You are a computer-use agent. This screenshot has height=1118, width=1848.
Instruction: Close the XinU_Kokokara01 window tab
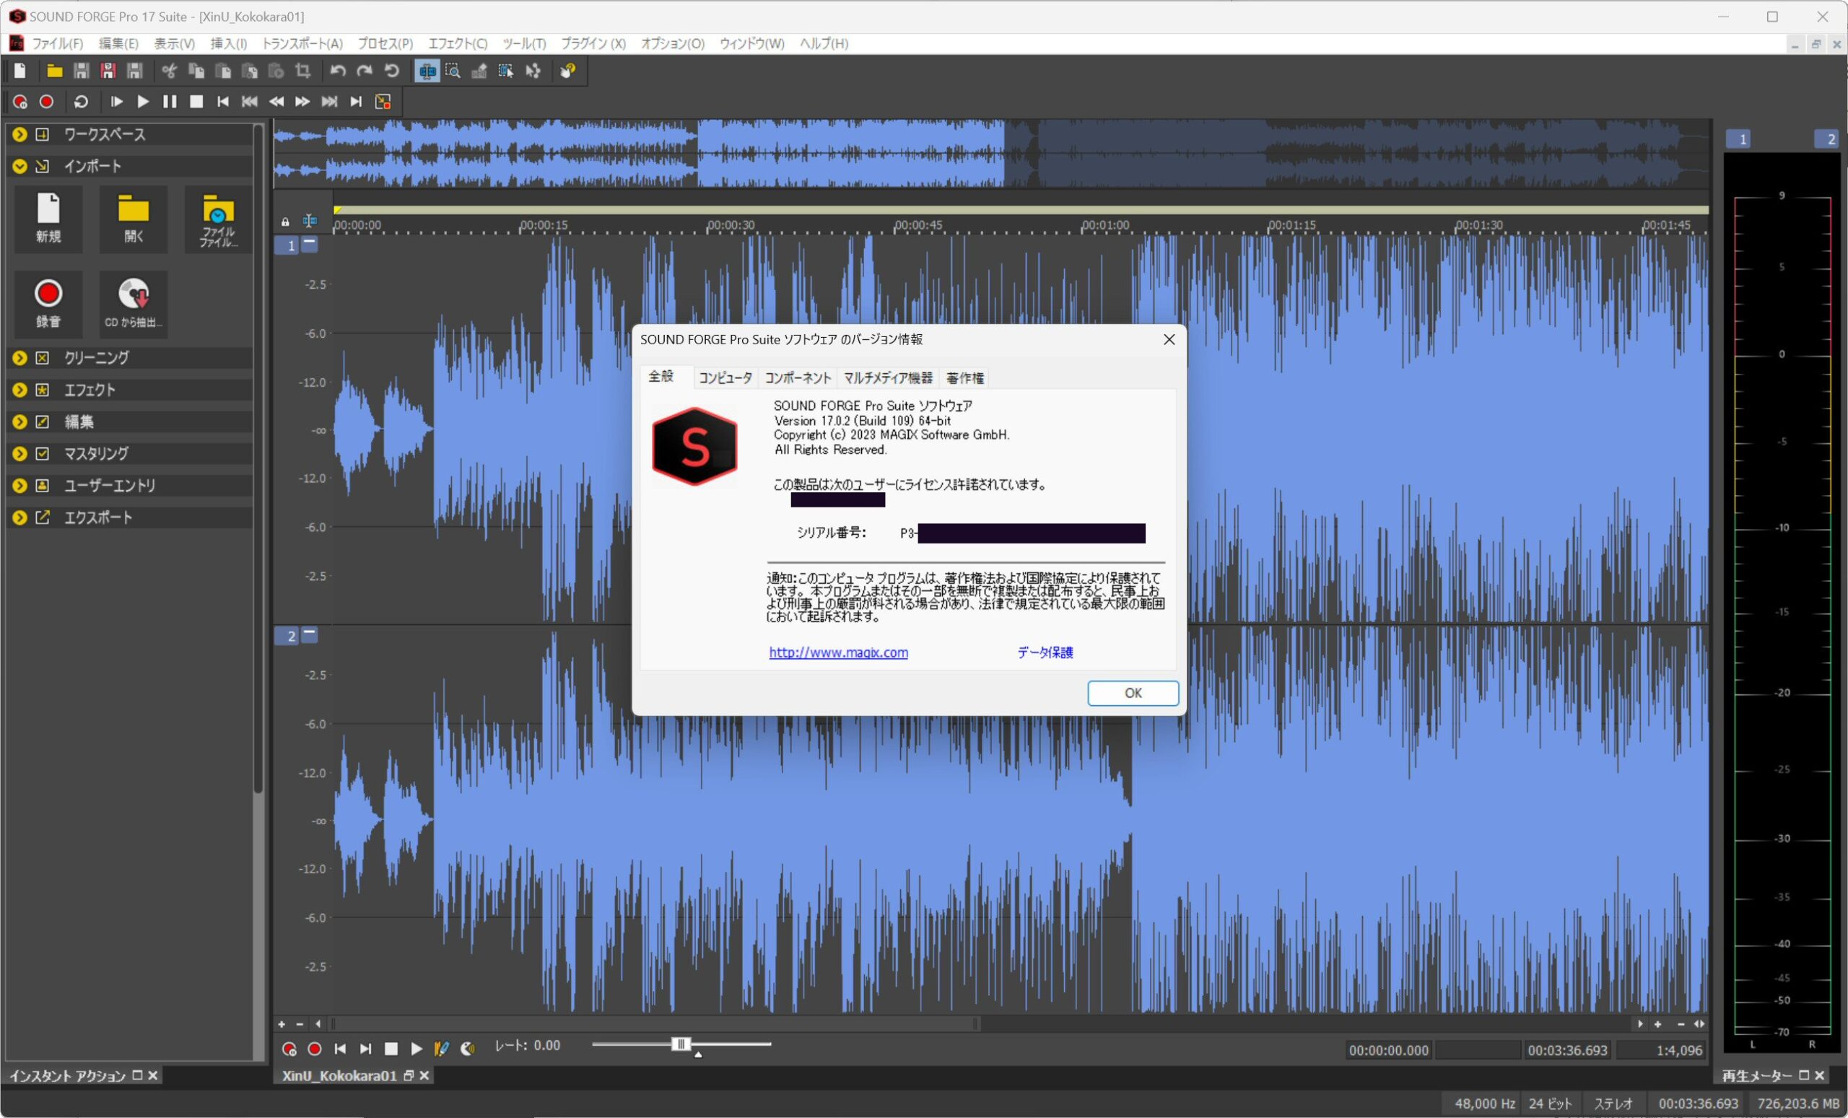tap(424, 1076)
